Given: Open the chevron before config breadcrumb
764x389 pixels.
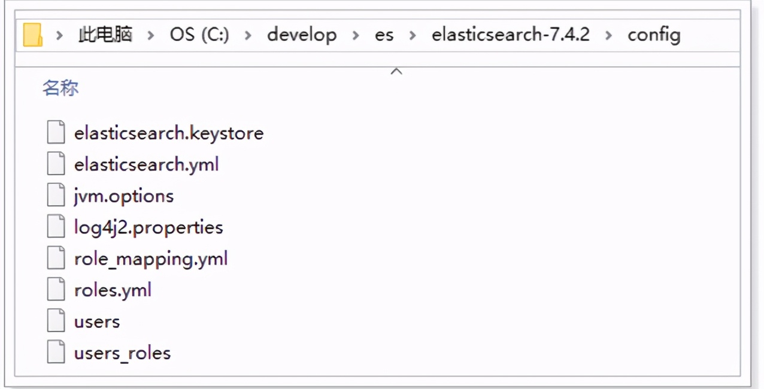Looking at the screenshot, I should [609, 35].
